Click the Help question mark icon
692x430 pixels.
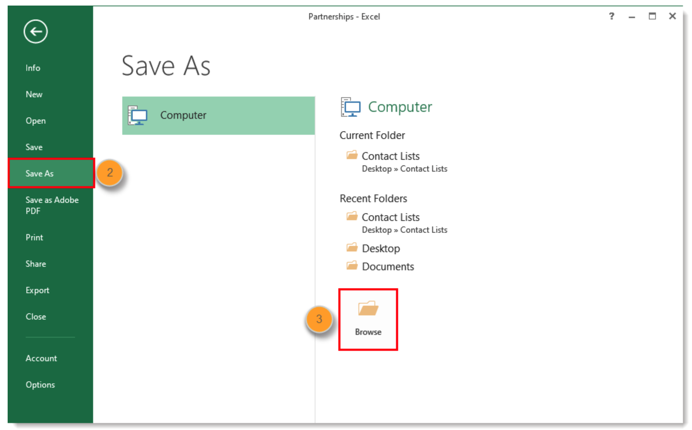coord(611,16)
